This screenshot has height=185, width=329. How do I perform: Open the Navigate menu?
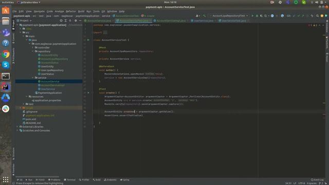pos(39,11)
